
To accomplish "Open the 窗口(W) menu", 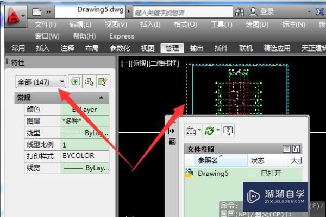I will 47,36.
